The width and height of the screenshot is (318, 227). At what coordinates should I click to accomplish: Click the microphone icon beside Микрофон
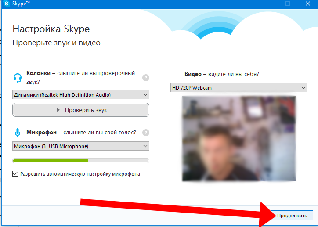point(18,133)
